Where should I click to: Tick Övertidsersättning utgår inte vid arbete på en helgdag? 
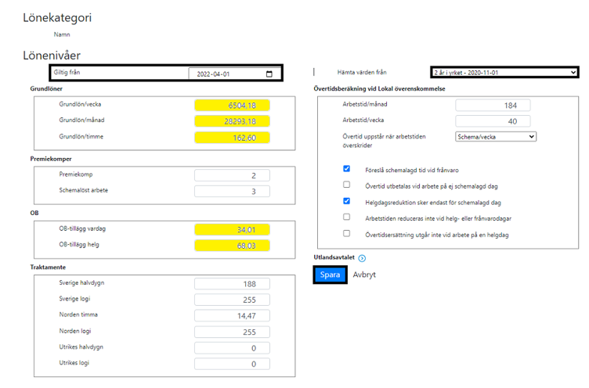pyautogui.click(x=347, y=233)
